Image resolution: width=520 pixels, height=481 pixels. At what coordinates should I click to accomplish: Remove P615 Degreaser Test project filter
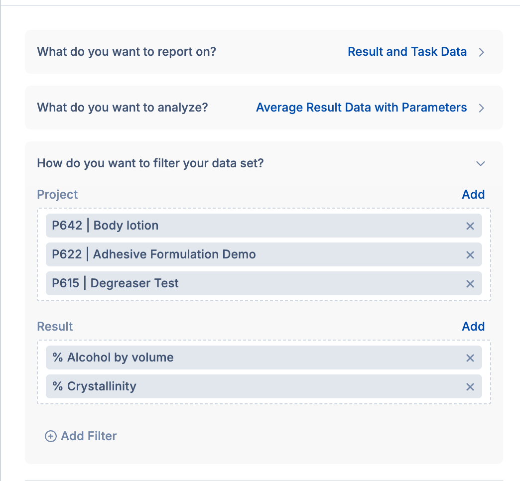470,284
